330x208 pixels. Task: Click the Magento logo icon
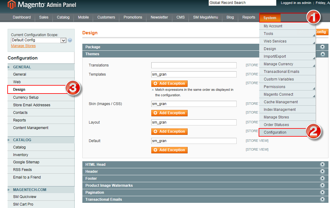click(11, 4)
